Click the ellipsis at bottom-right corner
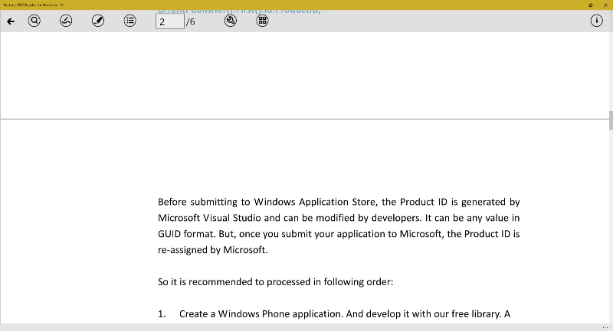 coord(605,327)
